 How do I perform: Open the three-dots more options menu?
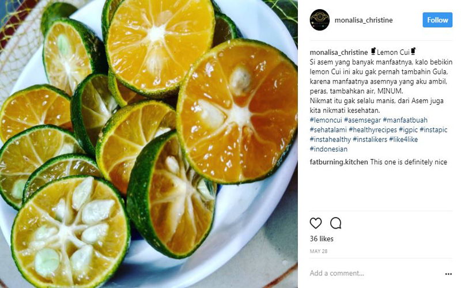448,274
